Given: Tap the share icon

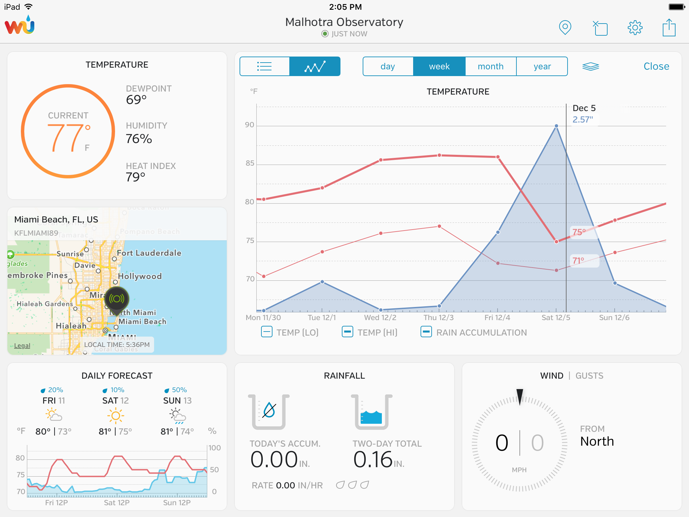Looking at the screenshot, I should [x=669, y=27].
